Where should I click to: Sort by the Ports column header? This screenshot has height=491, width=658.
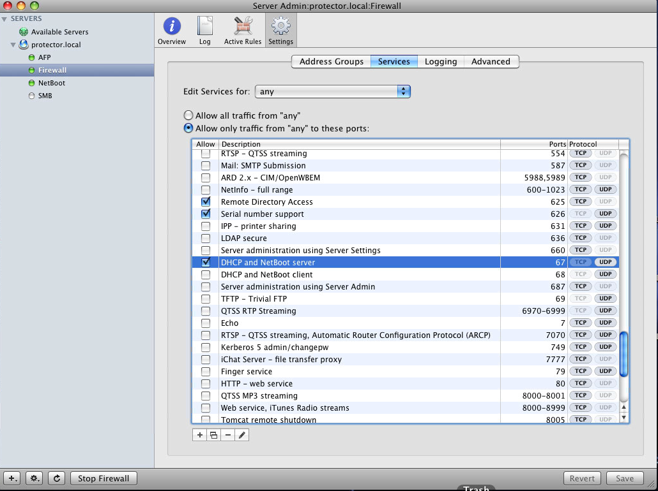coord(533,144)
